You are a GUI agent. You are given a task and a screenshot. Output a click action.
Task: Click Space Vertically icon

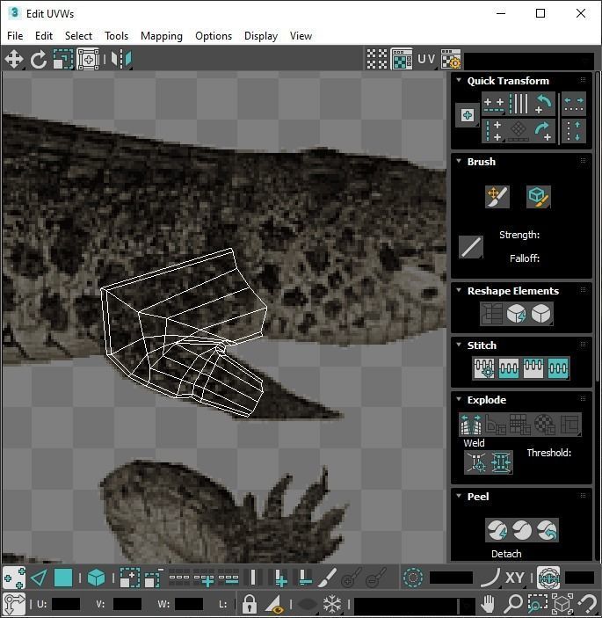(574, 131)
